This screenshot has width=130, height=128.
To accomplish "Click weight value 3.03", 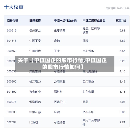I will [x=122, y=112].
